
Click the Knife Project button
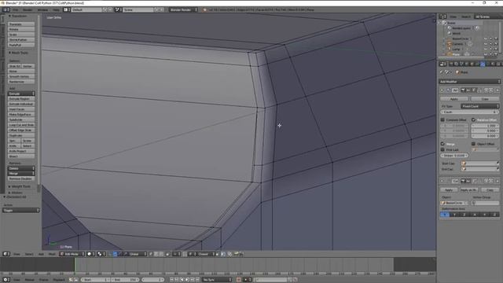[21, 151]
